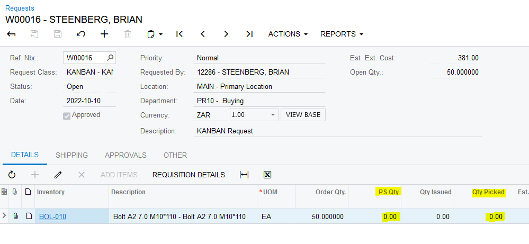This screenshot has height=244, width=529.
Task: Switch to the APPROVALS tab
Action: coord(125,155)
